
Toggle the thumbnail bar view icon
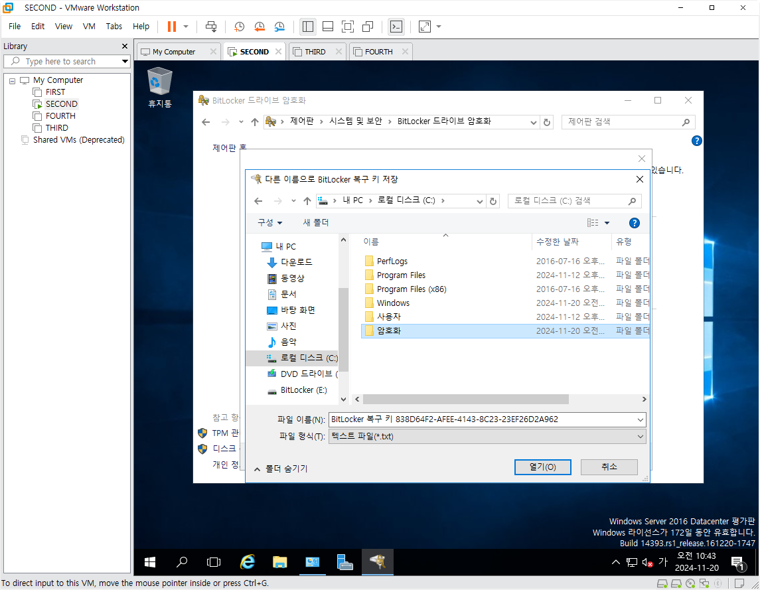[328, 27]
